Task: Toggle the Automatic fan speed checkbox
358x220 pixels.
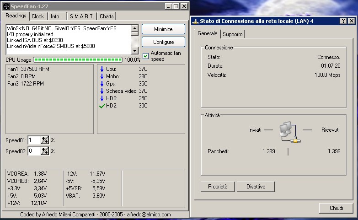Action: [x=146, y=56]
